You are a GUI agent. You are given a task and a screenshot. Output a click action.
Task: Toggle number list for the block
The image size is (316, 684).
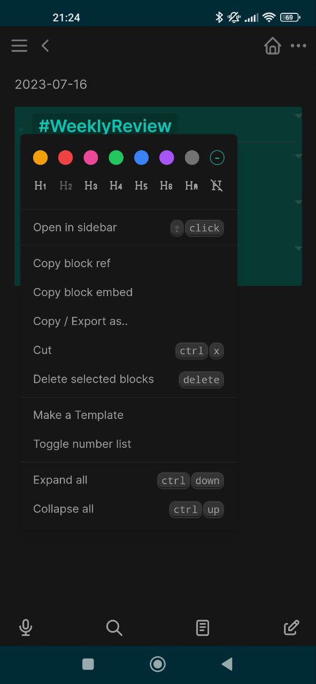[82, 444]
